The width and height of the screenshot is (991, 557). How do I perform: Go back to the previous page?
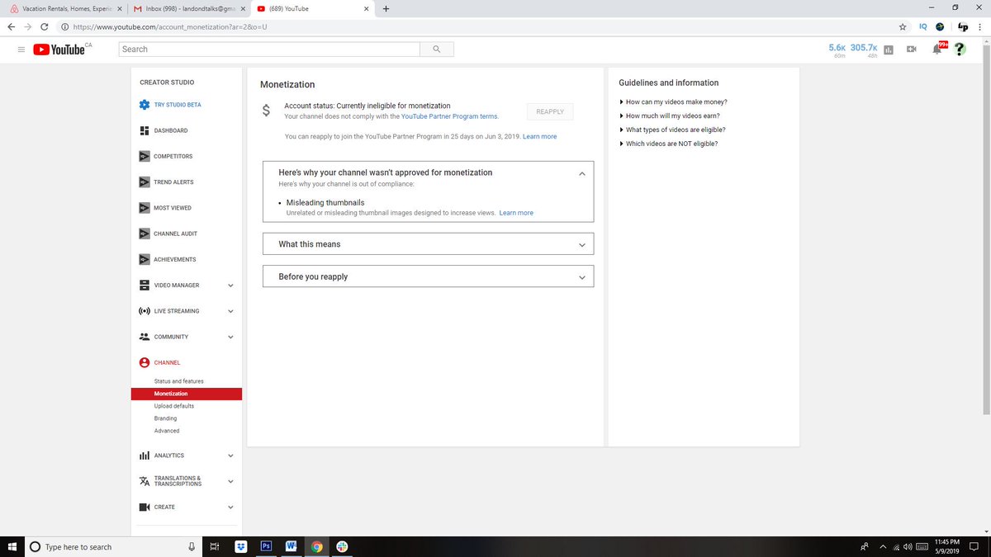pos(10,26)
